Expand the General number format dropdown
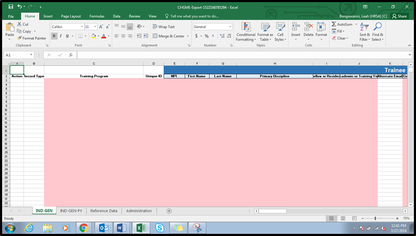The width and height of the screenshot is (416, 236). (x=230, y=27)
